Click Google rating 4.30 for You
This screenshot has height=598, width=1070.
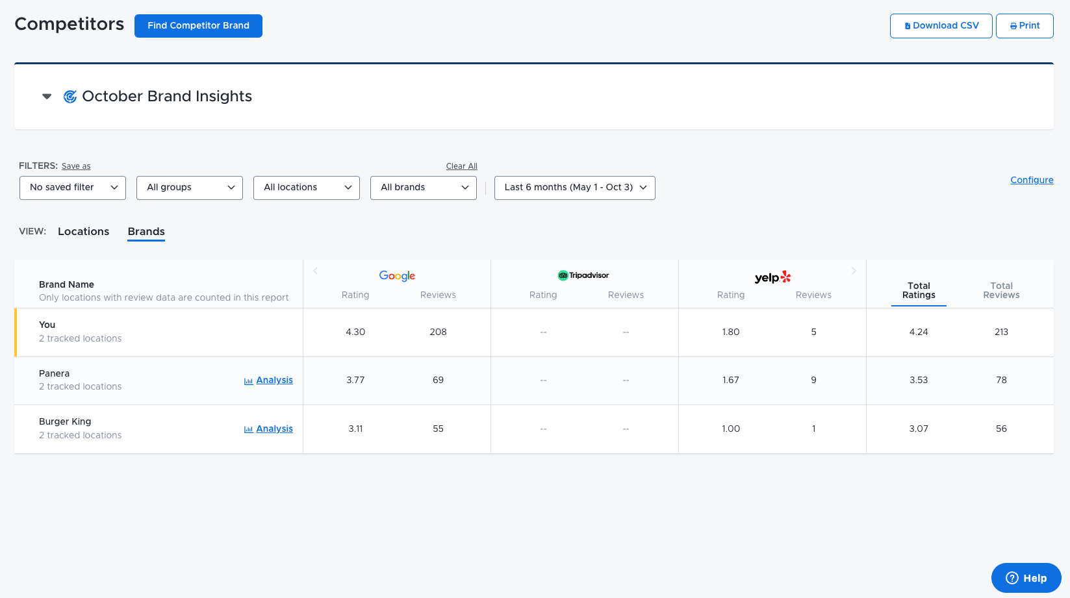click(355, 332)
